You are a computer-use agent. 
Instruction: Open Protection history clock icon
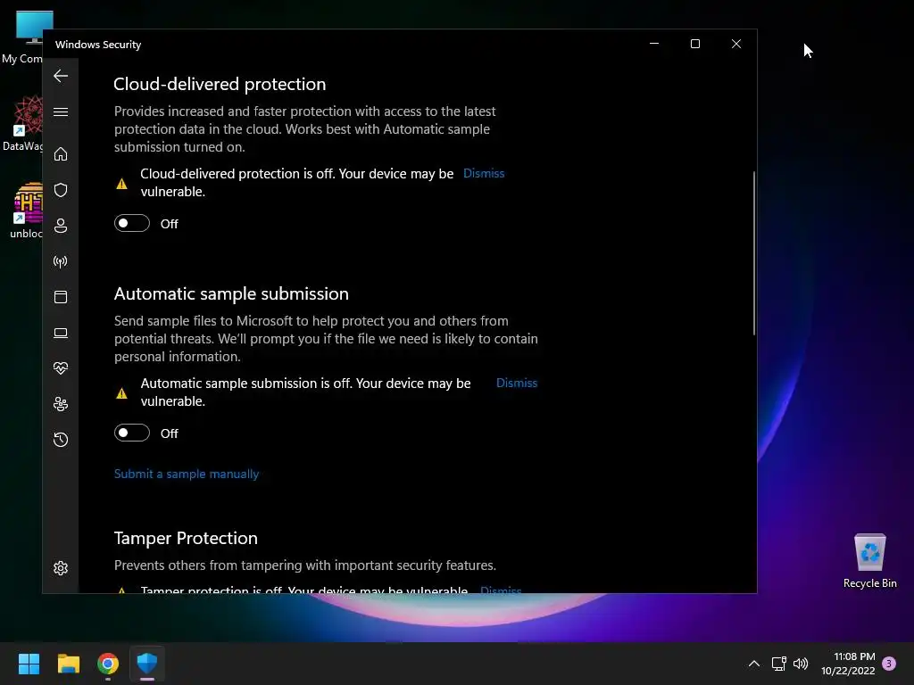tap(61, 439)
